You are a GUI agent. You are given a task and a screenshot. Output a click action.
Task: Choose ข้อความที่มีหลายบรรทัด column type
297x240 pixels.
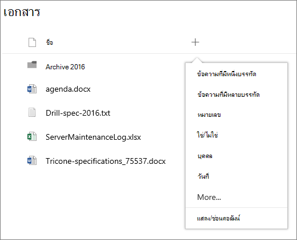(228, 94)
